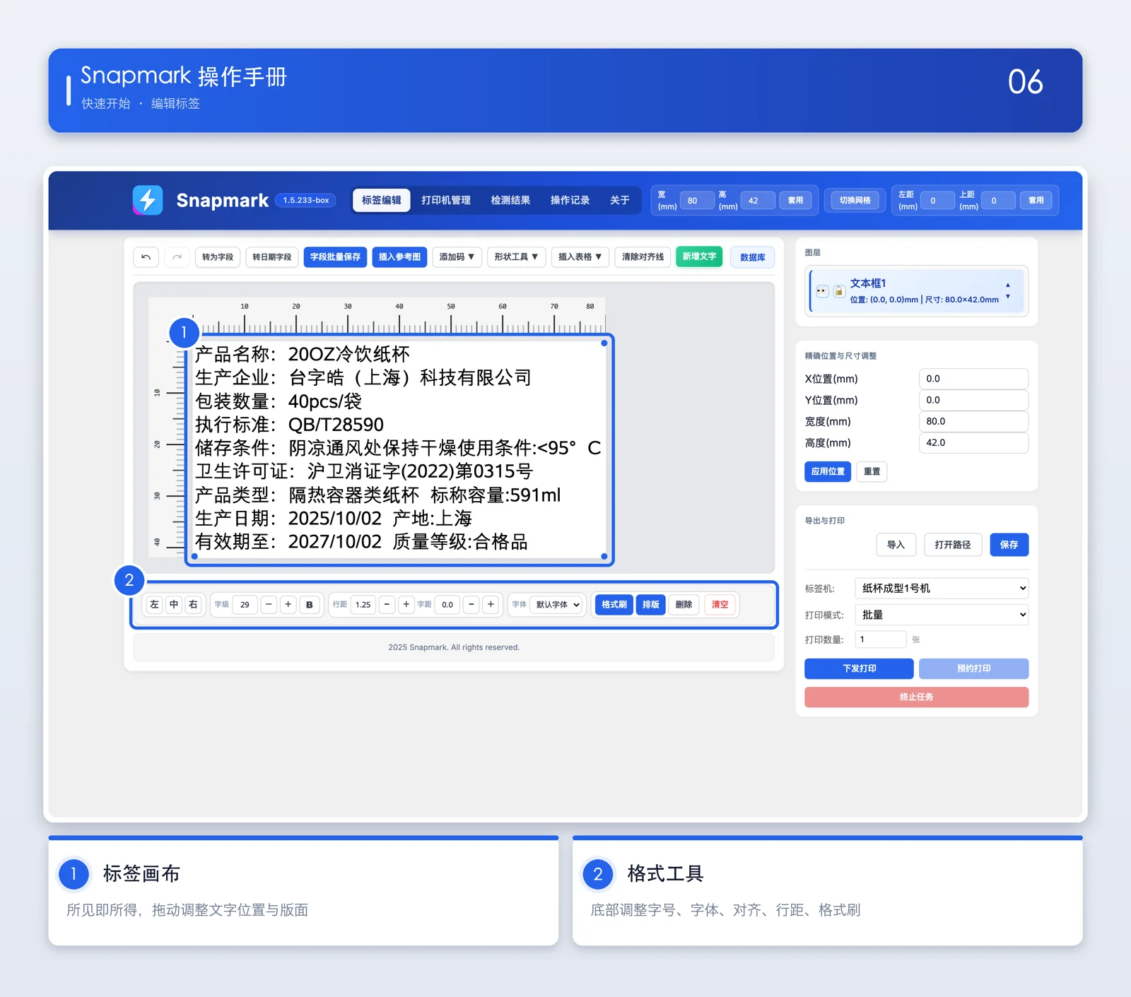Toggle bold B formatting
This screenshot has width=1131, height=997.
(309, 605)
